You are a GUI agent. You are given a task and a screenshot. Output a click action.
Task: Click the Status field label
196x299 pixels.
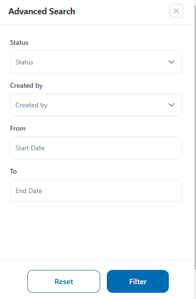pyautogui.click(x=19, y=42)
